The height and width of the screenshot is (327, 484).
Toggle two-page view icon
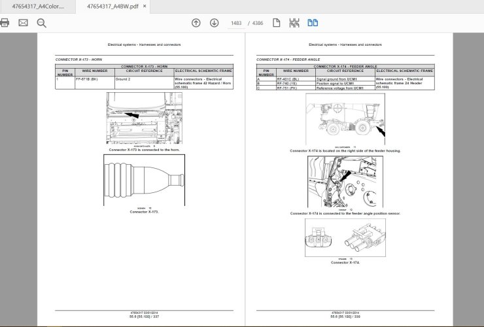[313, 23]
